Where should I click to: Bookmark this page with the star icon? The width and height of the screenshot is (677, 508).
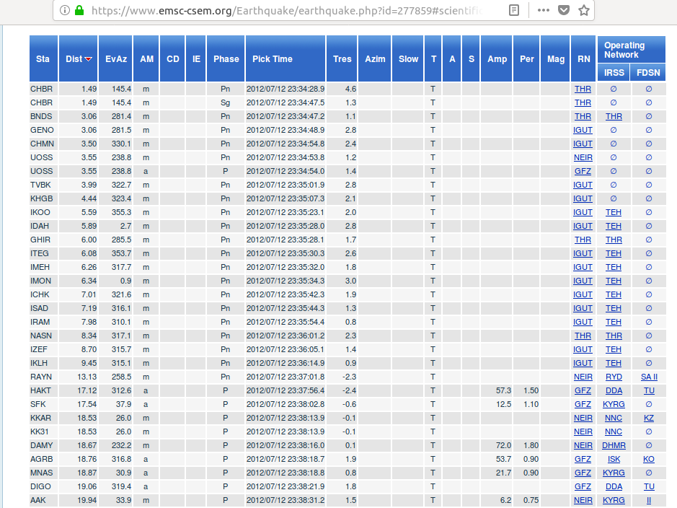pyautogui.click(x=584, y=11)
